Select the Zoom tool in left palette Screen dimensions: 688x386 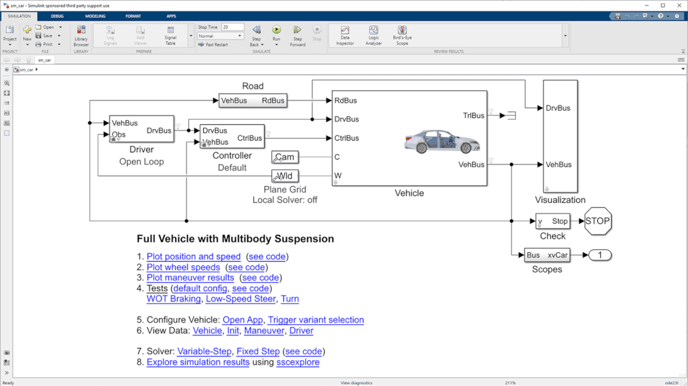click(7, 83)
